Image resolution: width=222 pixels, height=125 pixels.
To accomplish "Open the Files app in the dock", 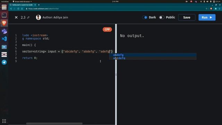I will click(x=4, y=7).
